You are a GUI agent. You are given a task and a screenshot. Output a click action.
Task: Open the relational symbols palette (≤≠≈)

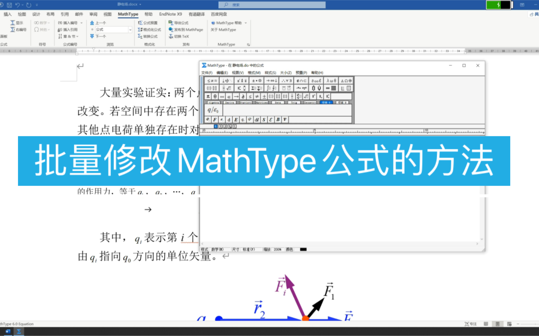212,81
